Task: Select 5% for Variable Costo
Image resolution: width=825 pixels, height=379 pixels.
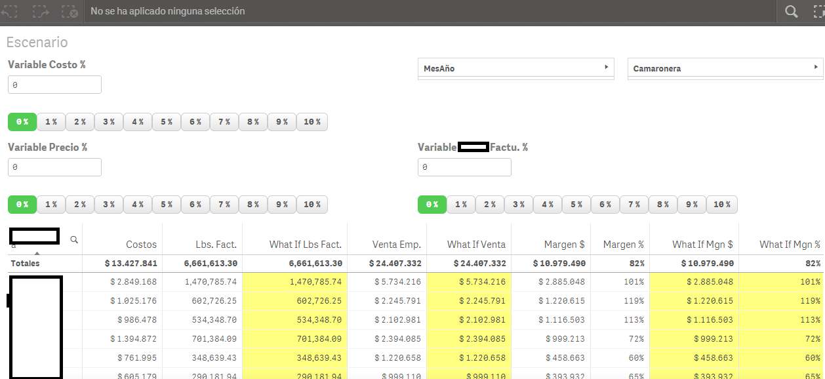Action: [x=167, y=122]
